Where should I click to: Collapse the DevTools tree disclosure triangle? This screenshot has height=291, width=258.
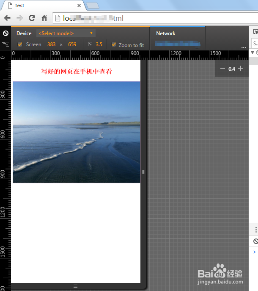coord(252,53)
